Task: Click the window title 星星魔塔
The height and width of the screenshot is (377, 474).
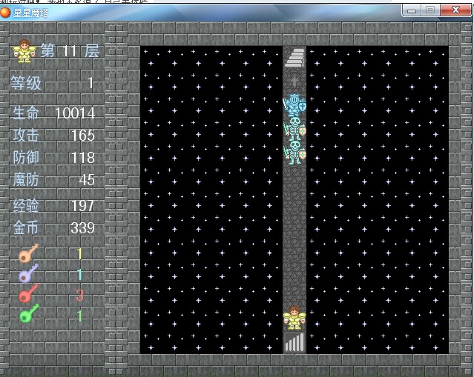Action: pos(30,13)
